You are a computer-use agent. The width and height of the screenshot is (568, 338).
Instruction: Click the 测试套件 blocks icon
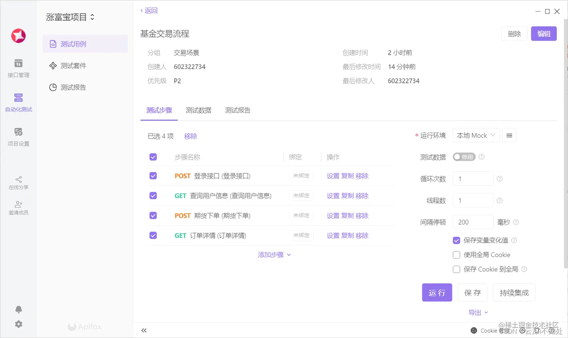[x=53, y=66]
